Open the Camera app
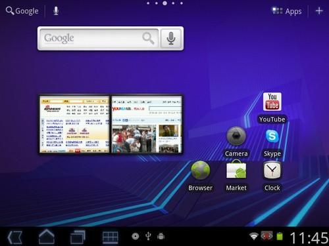Screen dimensions: 329x246 coord(236,142)
